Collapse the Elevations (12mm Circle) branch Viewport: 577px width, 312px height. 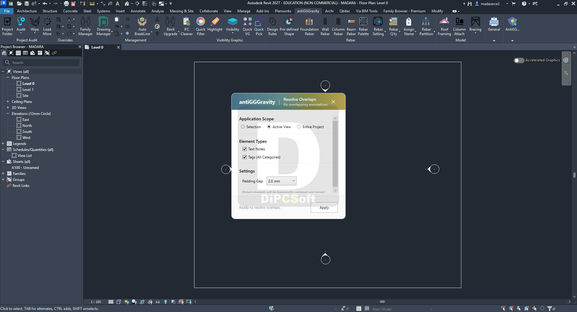[8, 114]
